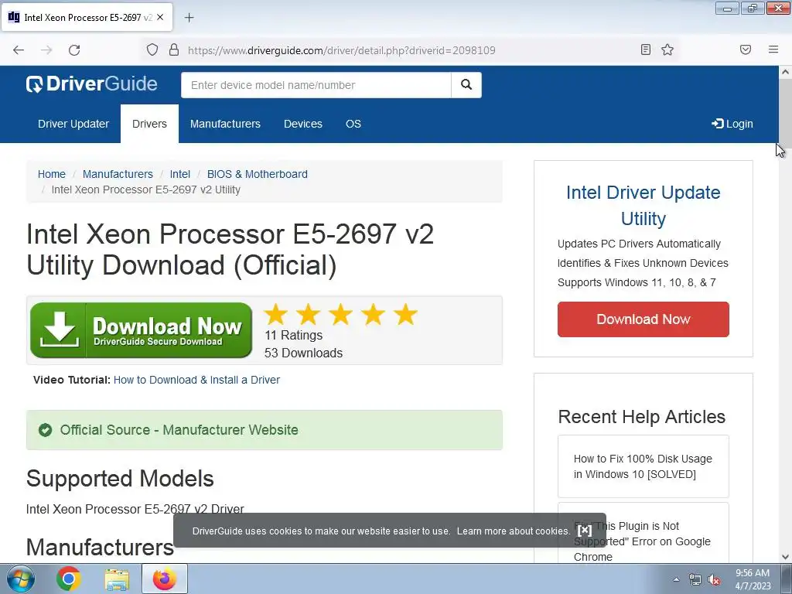The height and width of the screenshot is (594, 792).
Task: Click the muted volume tray icon
Action: [x=714, y=579]
